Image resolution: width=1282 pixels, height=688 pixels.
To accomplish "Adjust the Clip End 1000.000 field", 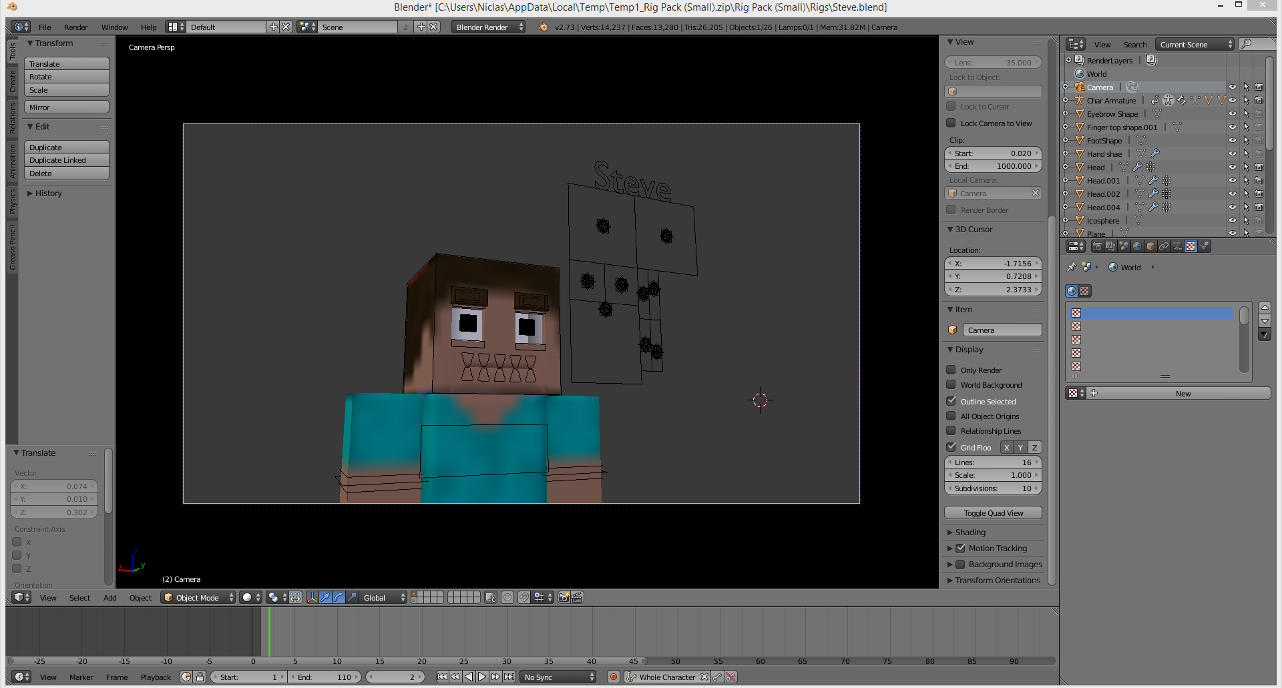I will [993, 166].
